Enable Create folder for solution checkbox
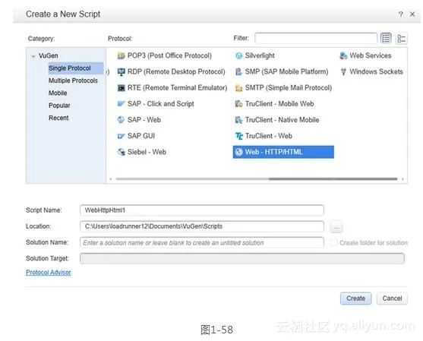This screenshot has width=423, height=341. (x=333, y=242)
